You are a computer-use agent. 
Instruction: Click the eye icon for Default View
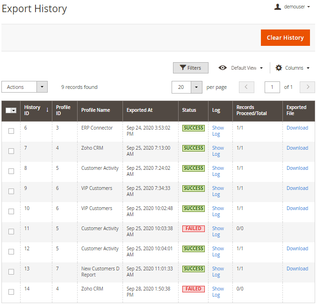tap(223, 68)
